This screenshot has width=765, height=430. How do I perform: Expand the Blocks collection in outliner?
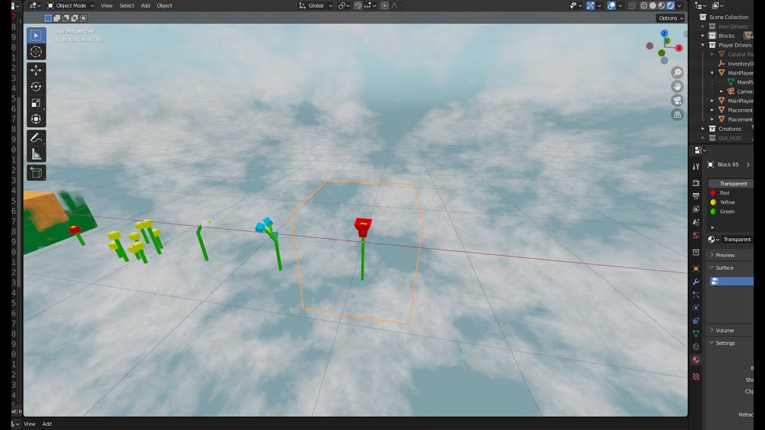tap(703, 36)
